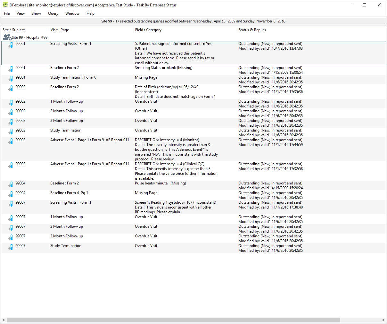This screenshot has height=324, width=387.
Task: Click query icon for 99007 3 Month Follow-up row
Action: pos(11,238)
